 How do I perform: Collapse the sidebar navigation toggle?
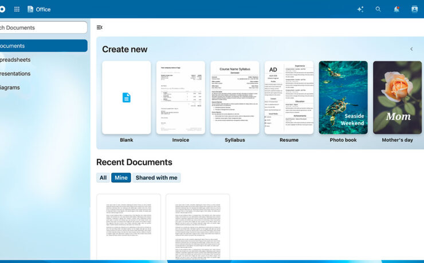[x=100, y=27]
